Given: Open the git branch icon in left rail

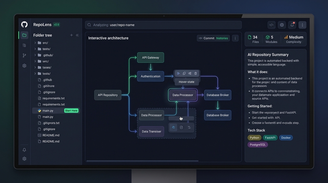Looking at the screenshot, I should point(24,55).
